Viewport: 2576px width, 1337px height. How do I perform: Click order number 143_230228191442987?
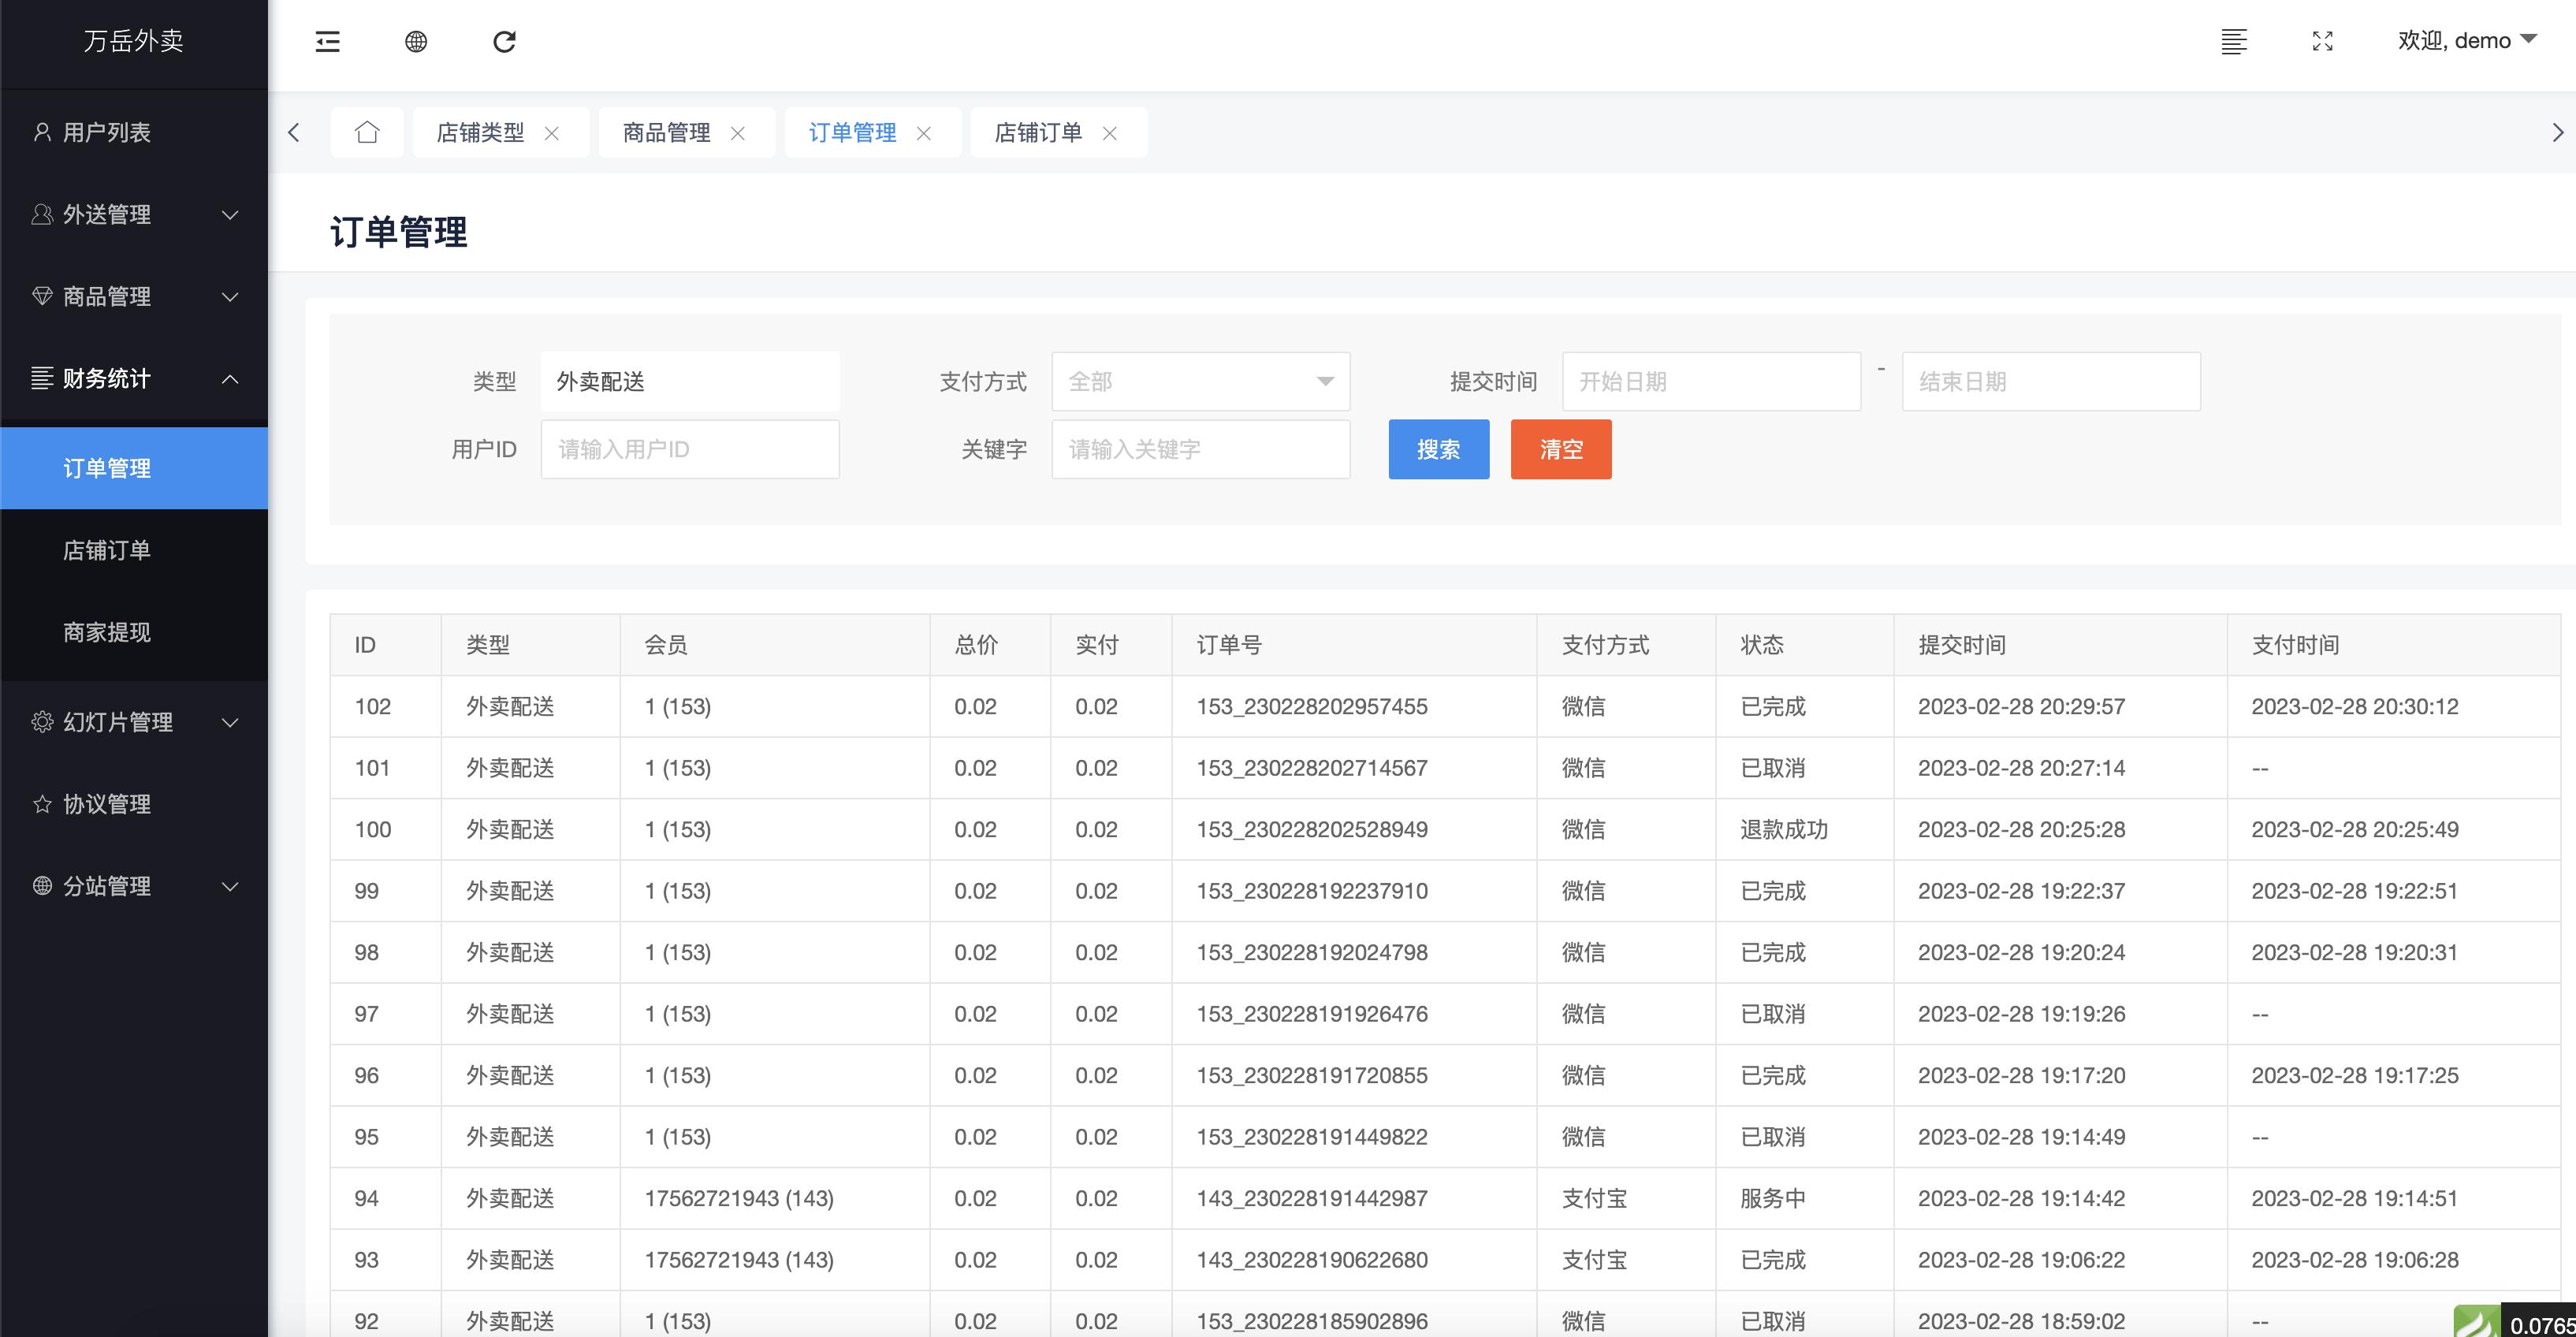tap(1312, 1198)
